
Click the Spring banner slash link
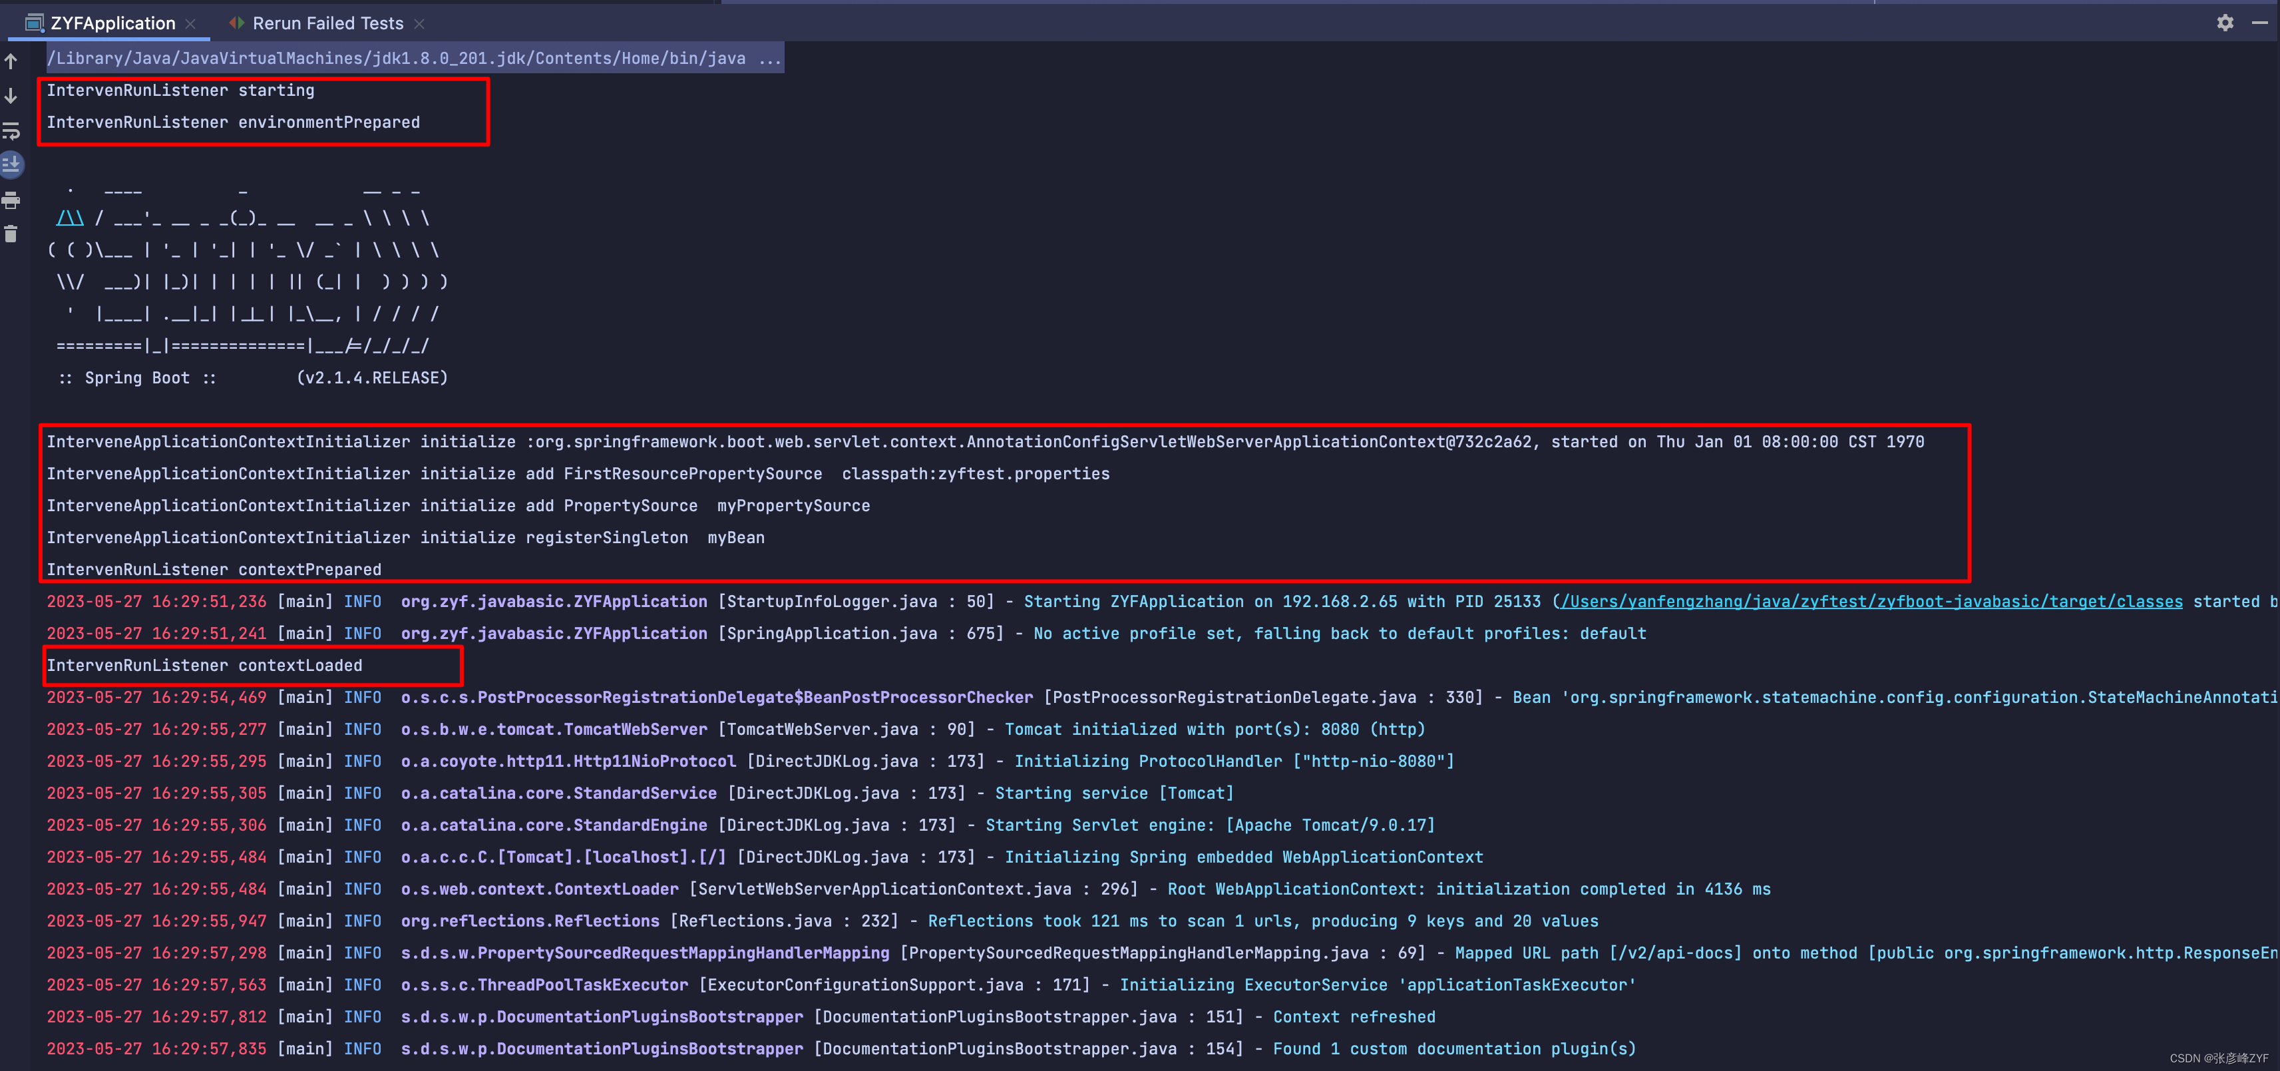click(70, 218)
